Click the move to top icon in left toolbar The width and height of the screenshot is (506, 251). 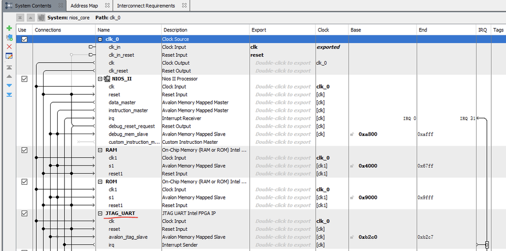(x=9, y=67)
